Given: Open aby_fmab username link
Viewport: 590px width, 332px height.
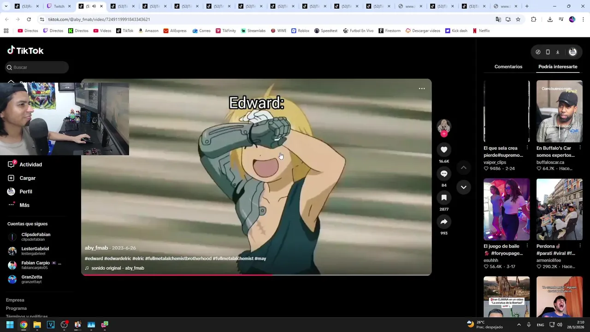Looking at the screenshot, I should [96, 248].
